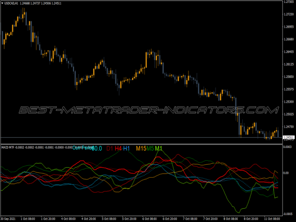The height and width of the screenshot is (222, 296).
Task: Click the 7 Oct 20:00 time label
Action: click(210, 219)
